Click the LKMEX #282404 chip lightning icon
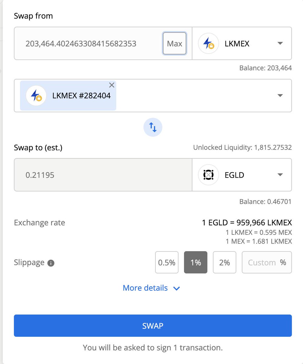Screen dimensions: 303x364 pos(36,96)
